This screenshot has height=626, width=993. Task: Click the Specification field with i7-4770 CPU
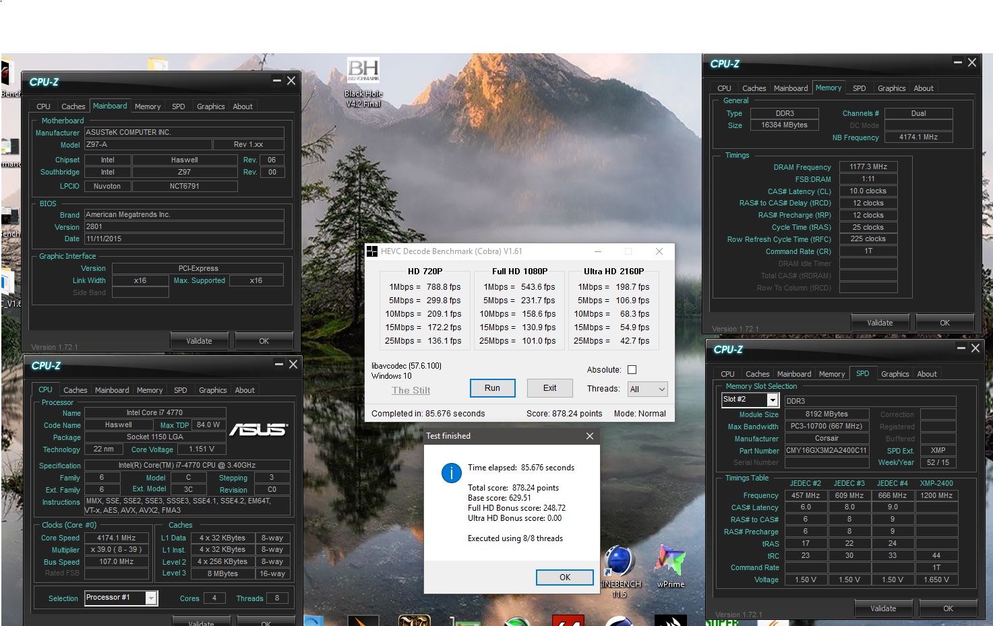(x=187, y=465)
